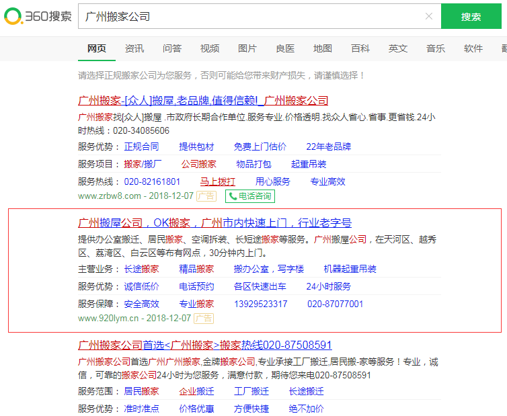Select the 地图 tab
This screenshot has width=507, height=416.
(x=323, y=48)
